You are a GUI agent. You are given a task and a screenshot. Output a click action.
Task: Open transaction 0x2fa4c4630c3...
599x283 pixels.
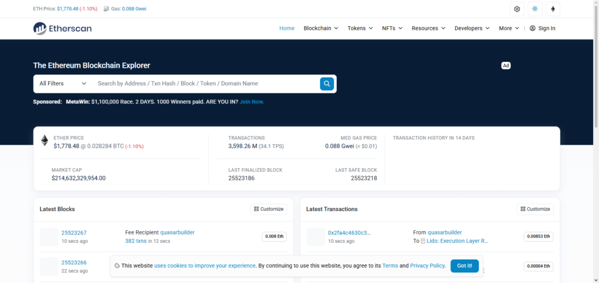[x=349, y=233]
